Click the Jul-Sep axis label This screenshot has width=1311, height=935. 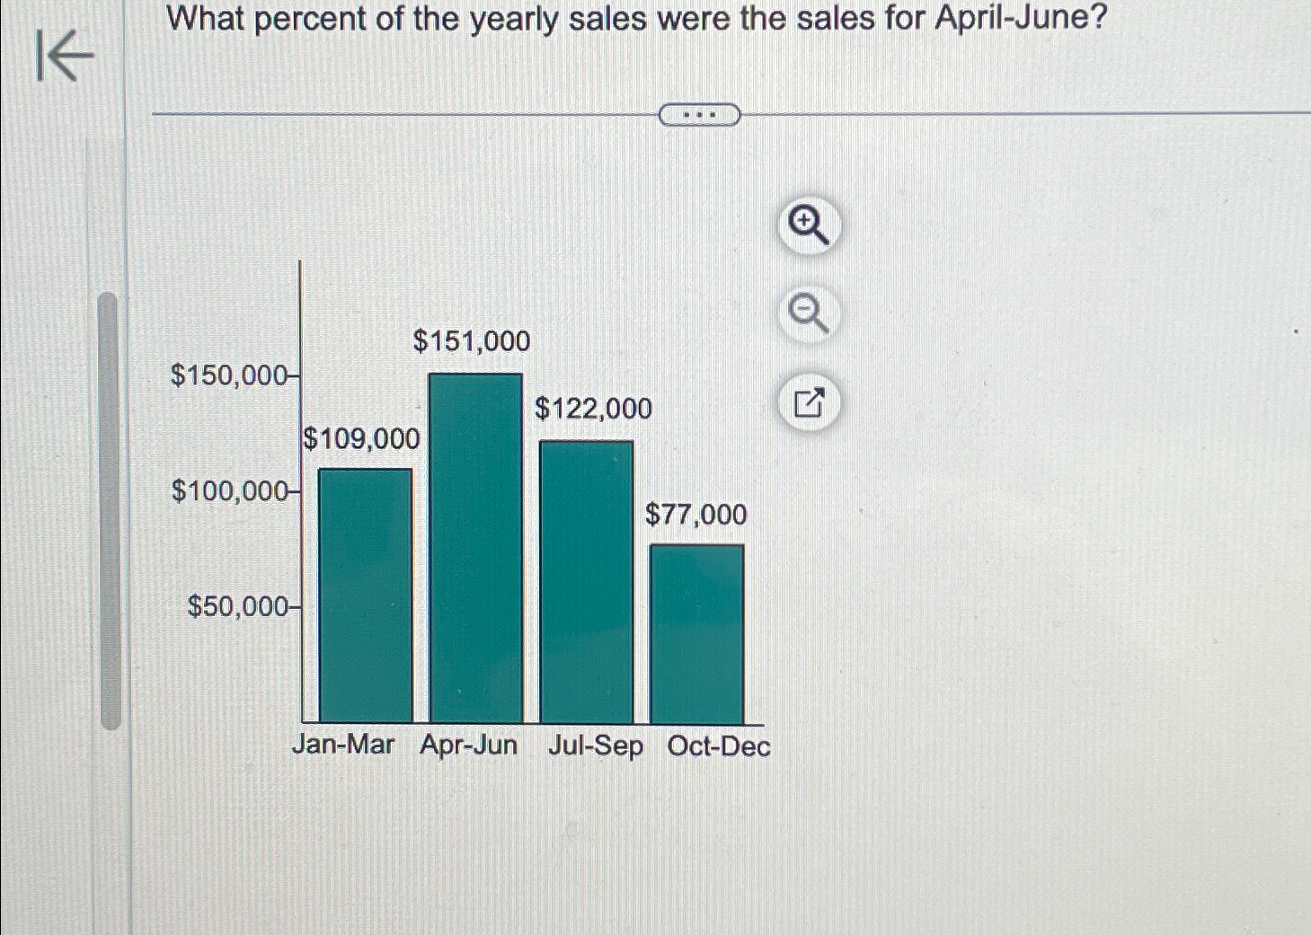coord(597,746)
